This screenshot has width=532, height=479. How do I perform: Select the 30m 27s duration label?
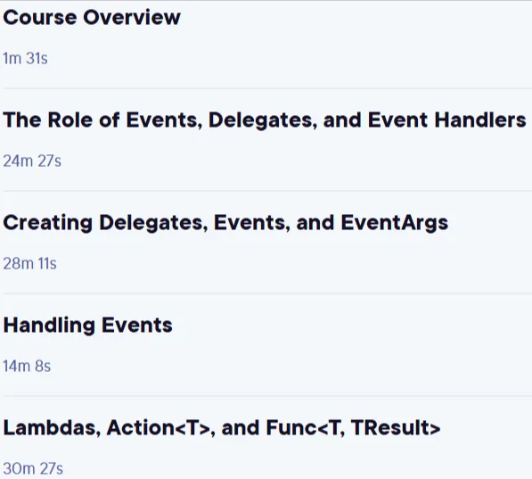click(33, 469)
